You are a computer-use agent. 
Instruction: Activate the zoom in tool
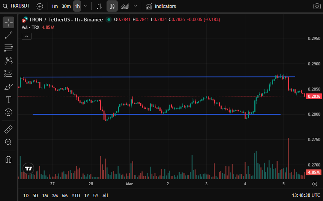point(9,142)
